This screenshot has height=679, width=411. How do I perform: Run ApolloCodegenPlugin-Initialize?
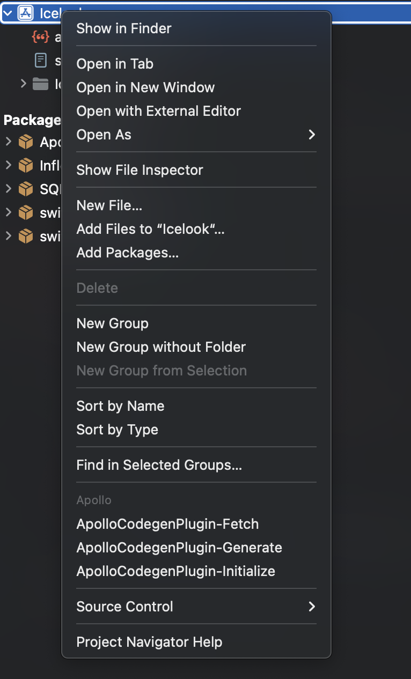pyautogui.click(x=196, y=571)
